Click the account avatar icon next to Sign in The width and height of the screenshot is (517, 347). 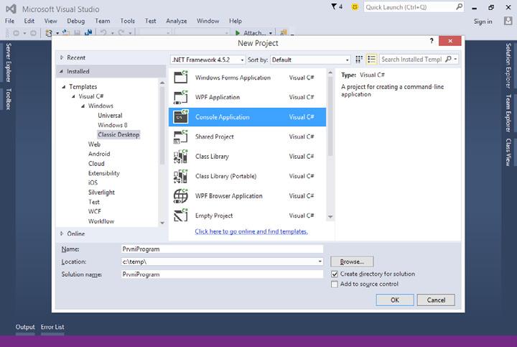(508, 21)
